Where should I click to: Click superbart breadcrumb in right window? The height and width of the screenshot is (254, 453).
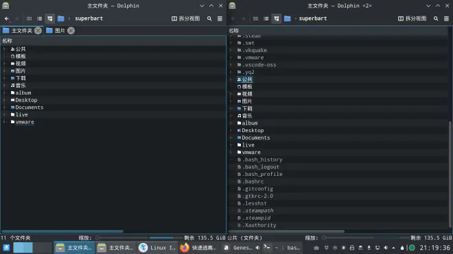pyautogui.click(x=313, y=18)
